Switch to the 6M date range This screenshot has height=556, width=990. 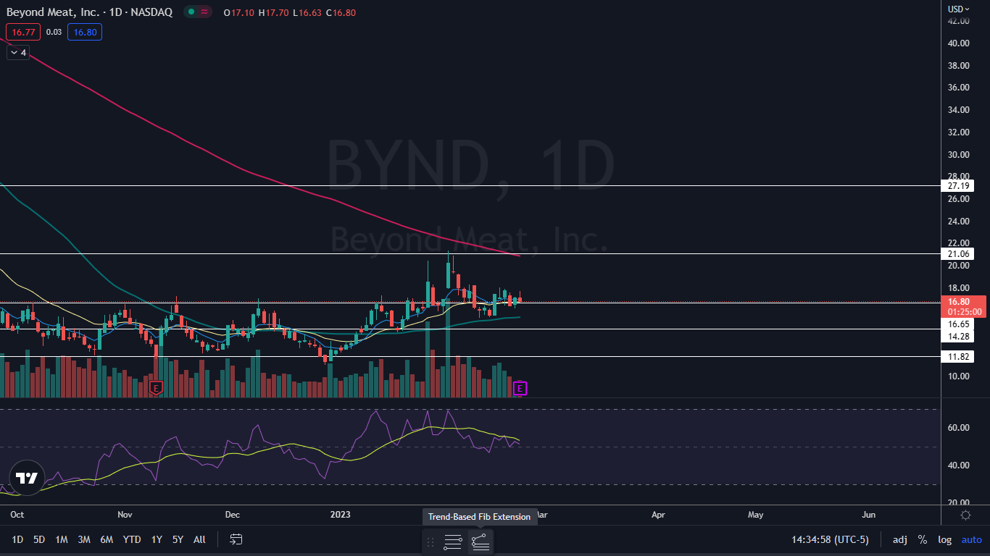coord(107,539)
